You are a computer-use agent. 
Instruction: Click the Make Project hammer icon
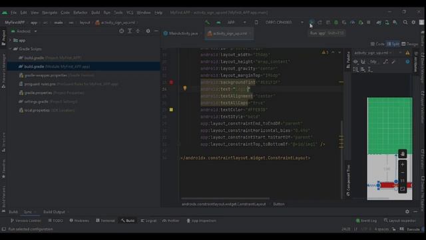(207, 22)
